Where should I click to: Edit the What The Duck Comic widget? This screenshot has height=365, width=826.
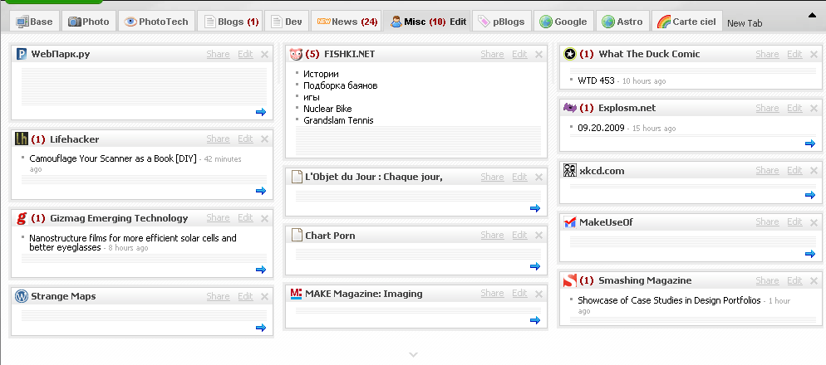795,54
